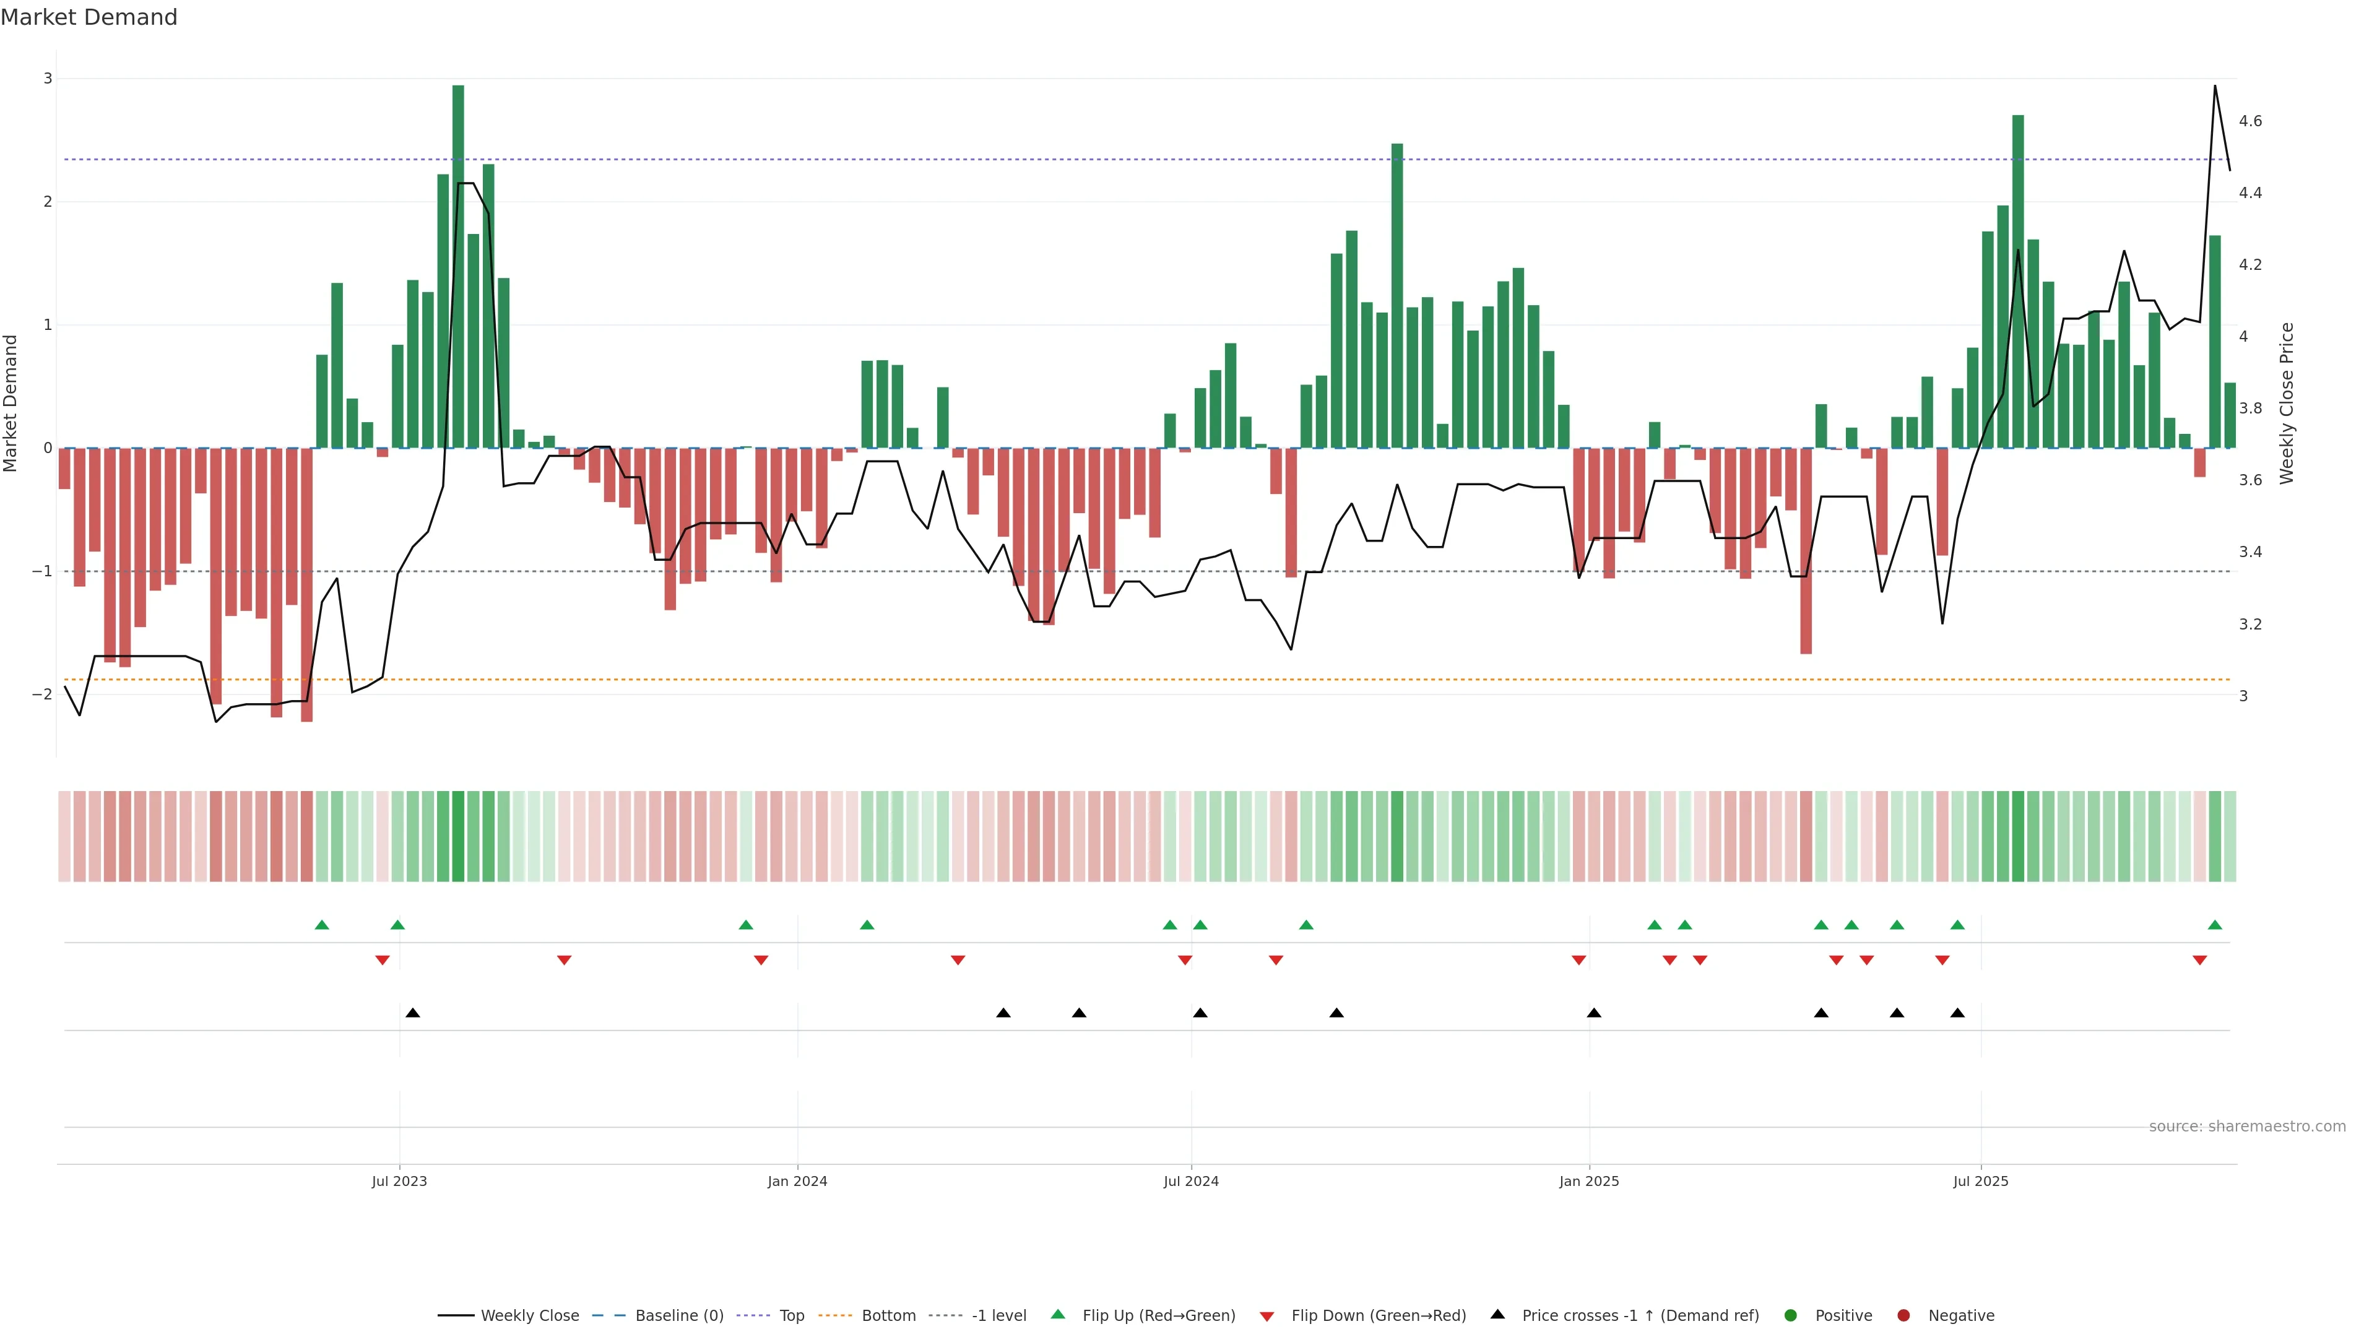
Task: Click the last green flip-up marker on right
Action: click(x=2215, y=925)
